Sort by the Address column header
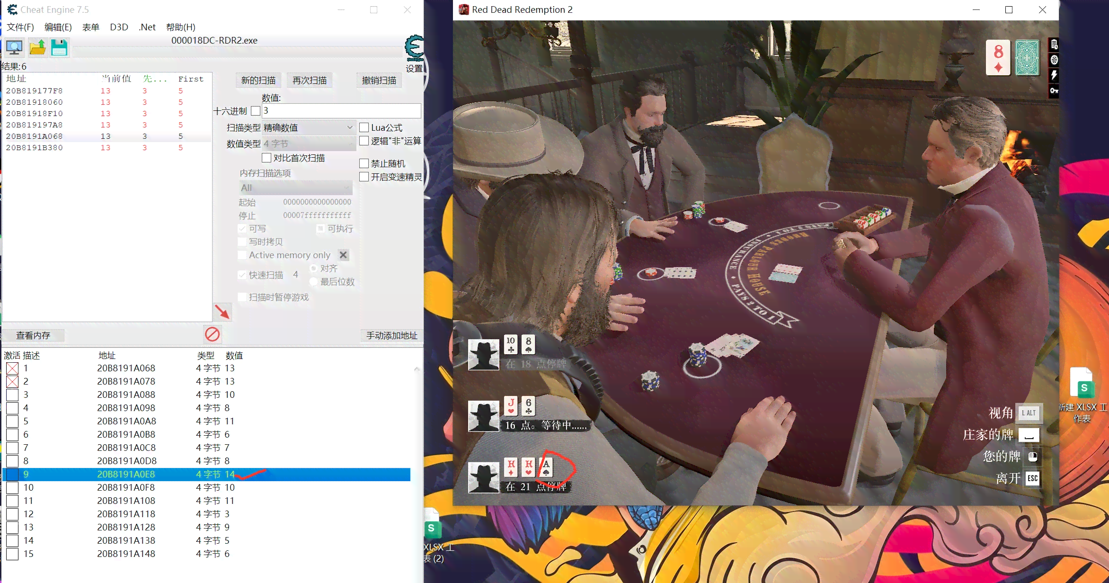This screenshot has height=583, width=1109. [x=106, y=355]
